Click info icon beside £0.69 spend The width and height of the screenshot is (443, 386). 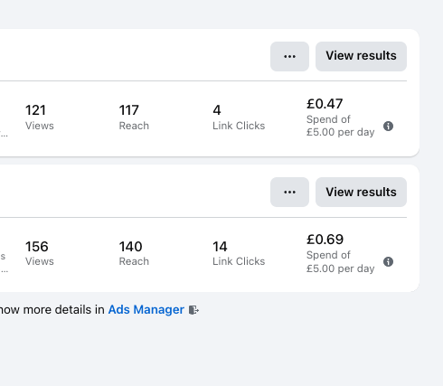pos(388,261)
